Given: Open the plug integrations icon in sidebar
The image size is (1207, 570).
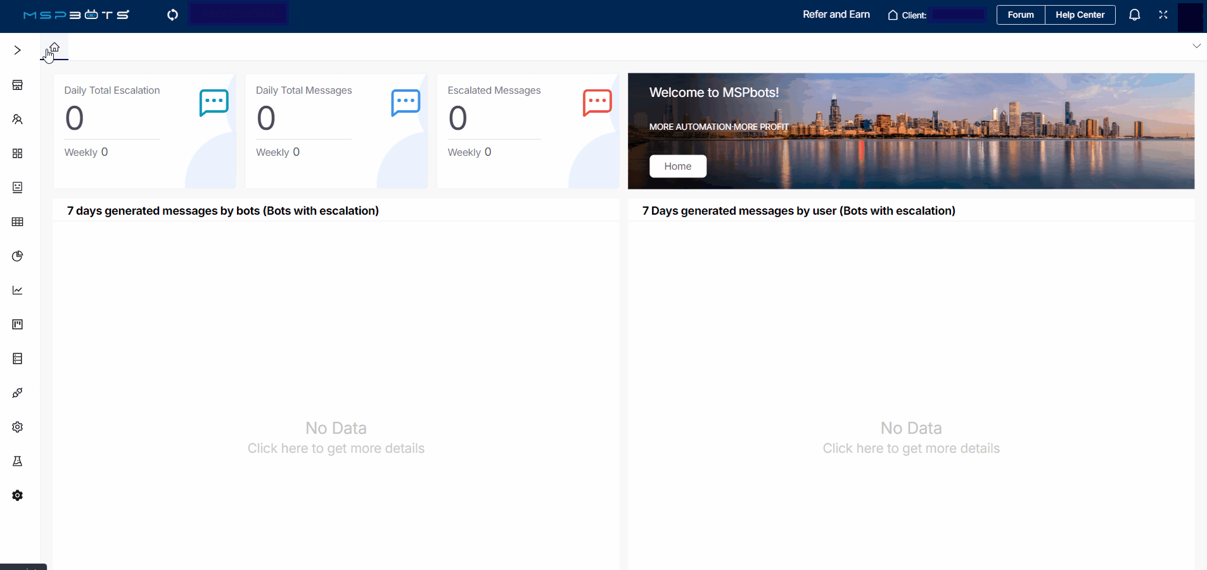Looking at the screenshot, I should pos(18,393).
